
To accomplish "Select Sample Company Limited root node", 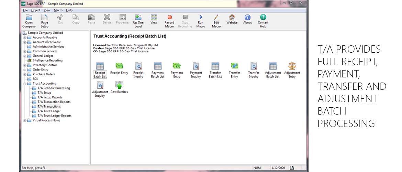I will (45, 33).
